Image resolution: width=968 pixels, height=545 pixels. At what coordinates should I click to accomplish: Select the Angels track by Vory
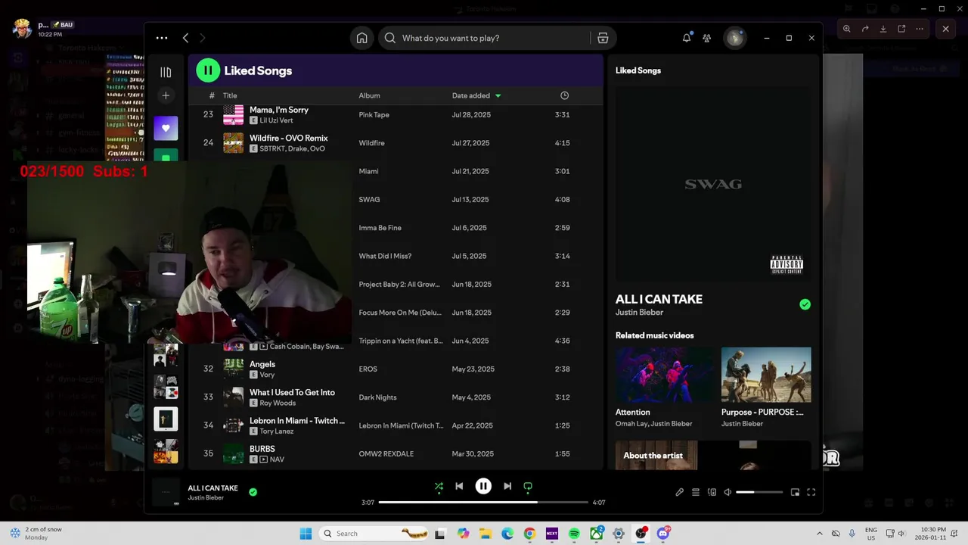[262, 364]
